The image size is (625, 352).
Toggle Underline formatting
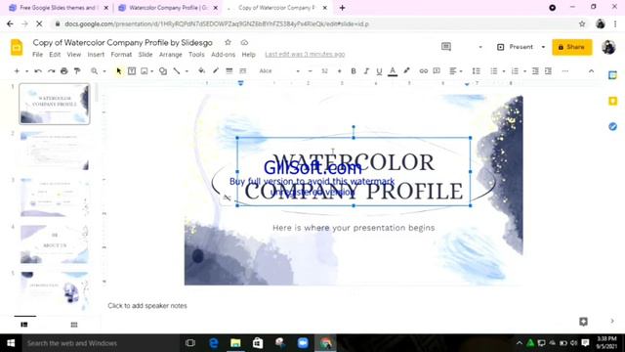[x=379, y=71]
